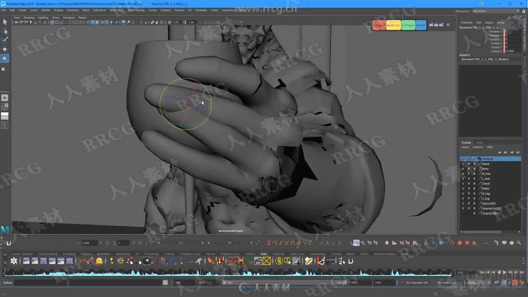Viewport: 528px width, 297px height.
Task: Switch to four-view panel layout
Action: point(5,107)
